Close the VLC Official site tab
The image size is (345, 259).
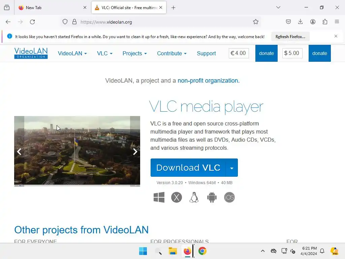point(161,7)
